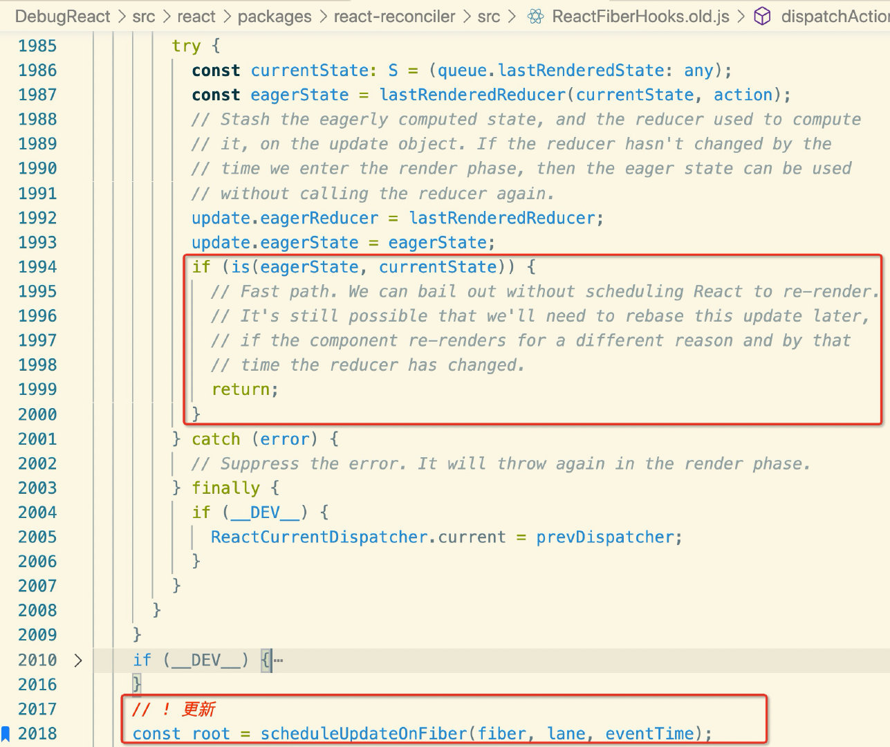Click the folded code ellipsis on line 2010
The height and width of the screenshot is (747, 890).
278,660
